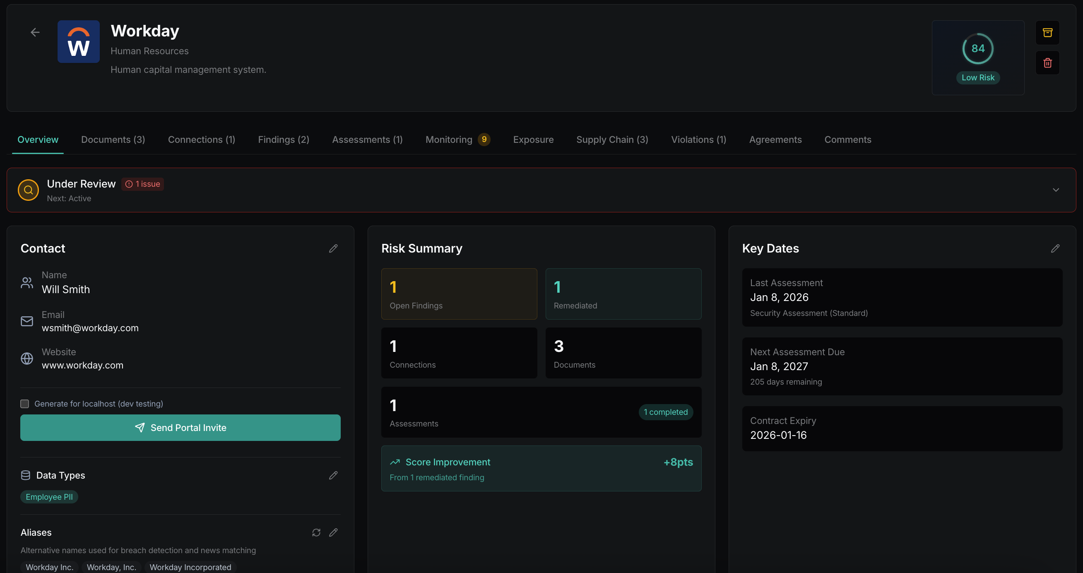Switch to the Comments tab
1083x573 pixels.
tap(847, 140)
